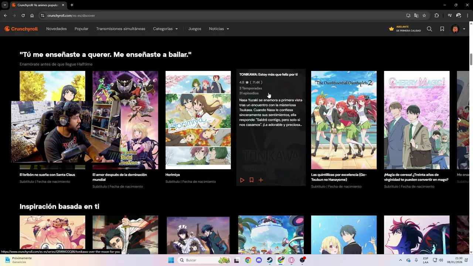Select the Cherry Magic poster
Viewport: 473px width, 266px height.
click(x=417, y=120)
